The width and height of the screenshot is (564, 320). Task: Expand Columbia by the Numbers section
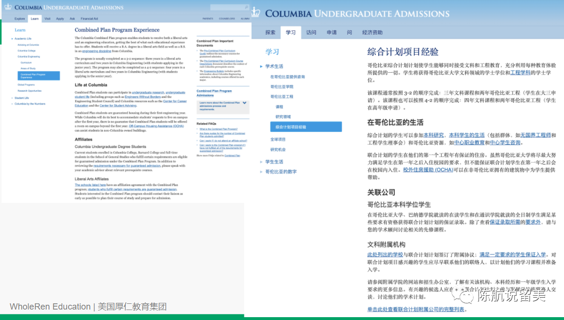(x=12, y=104)
